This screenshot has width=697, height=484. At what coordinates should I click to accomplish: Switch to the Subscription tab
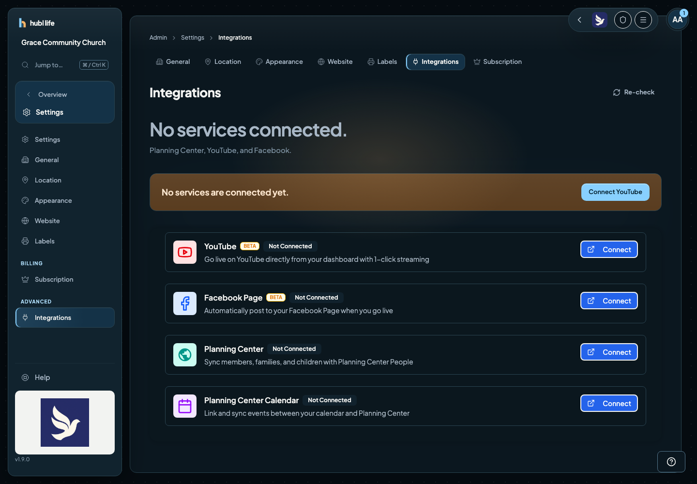498,62
